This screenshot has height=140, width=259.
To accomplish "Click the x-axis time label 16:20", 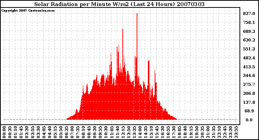I will (x=163, y=132).
